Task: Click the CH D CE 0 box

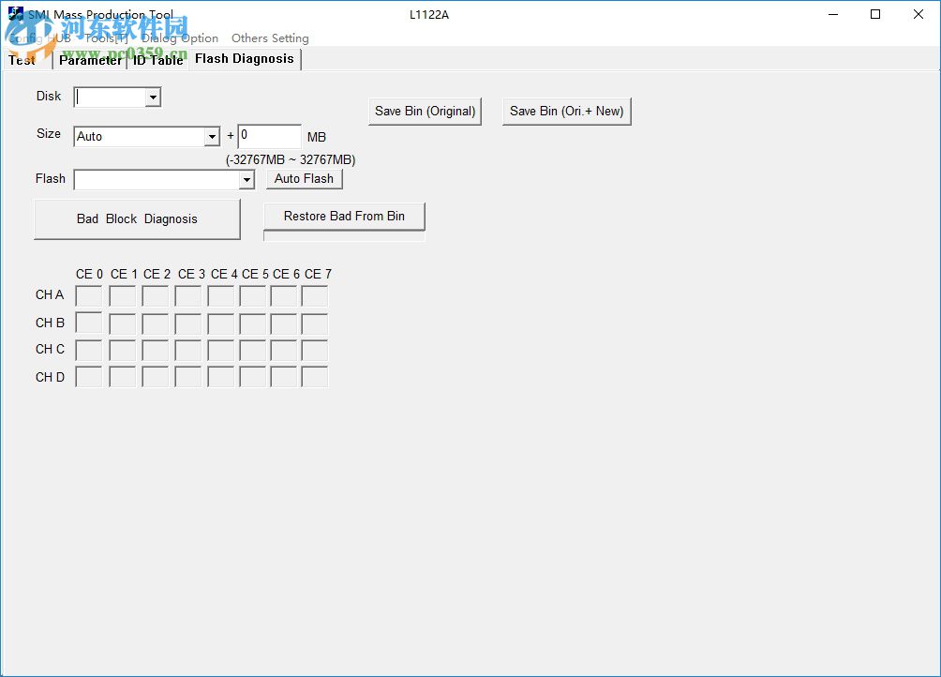Action: click(89, 377)
